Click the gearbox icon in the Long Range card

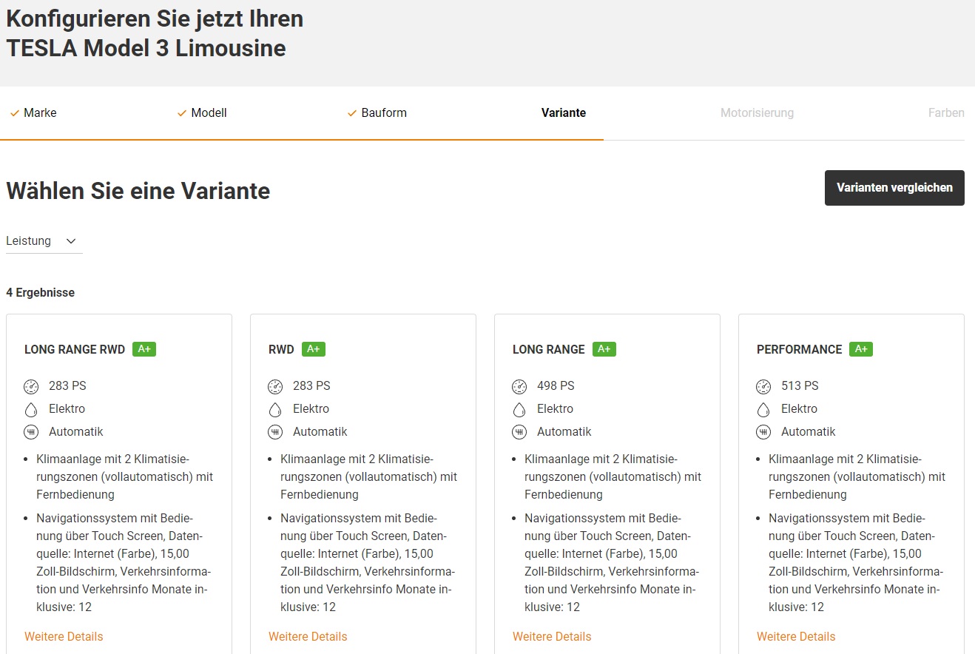click(x=519, y=432)
